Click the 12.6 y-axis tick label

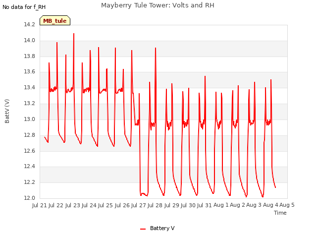[x=29, y=151]
